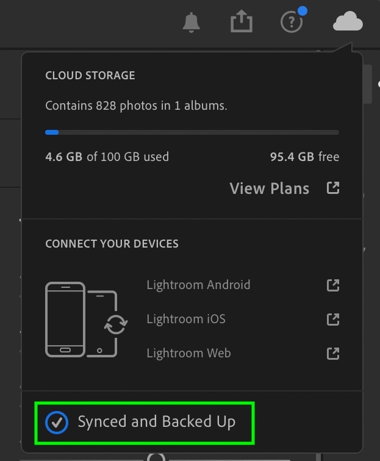
Task: Select the Lightroom iOS entry
Action: click(186, 319)
